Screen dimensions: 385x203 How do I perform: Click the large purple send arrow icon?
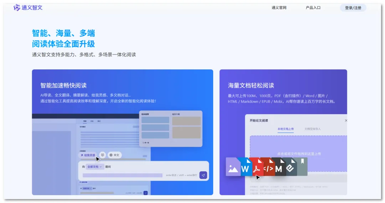pos(203,175)
